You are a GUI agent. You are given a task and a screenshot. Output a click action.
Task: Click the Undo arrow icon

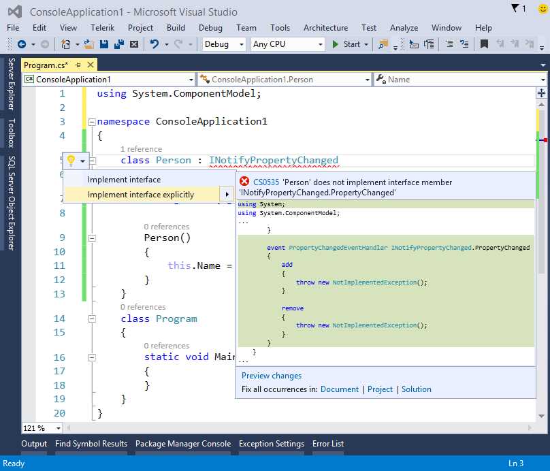155,44
